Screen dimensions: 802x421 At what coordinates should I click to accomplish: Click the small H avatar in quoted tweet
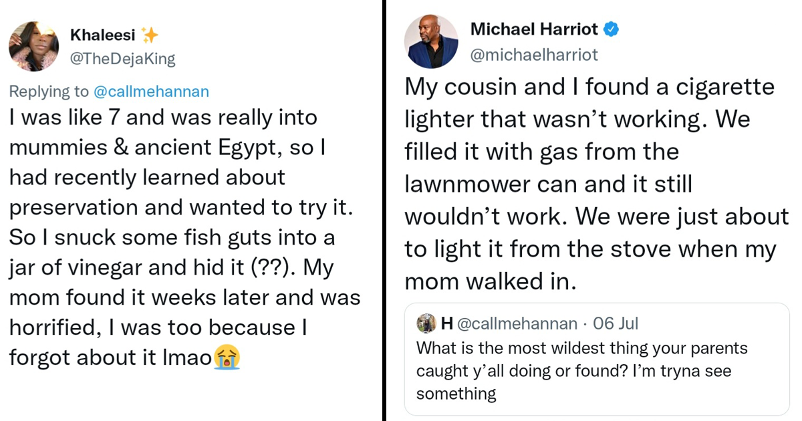[x=426, y=324]
